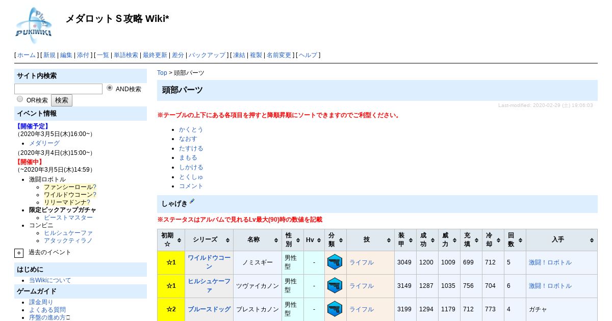Click the 検索 search button
612x321 pixels.
(x=62, y=100)
